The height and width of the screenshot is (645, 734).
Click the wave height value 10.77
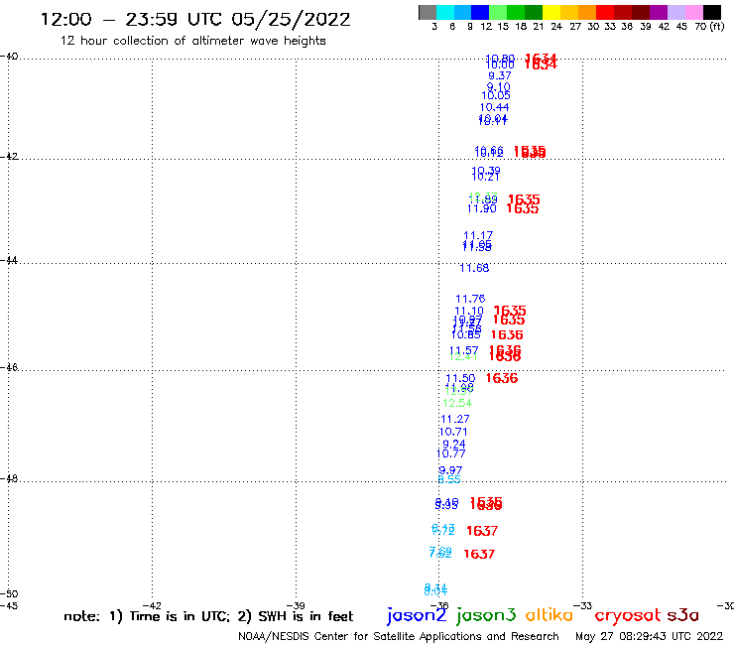point(450,453)
